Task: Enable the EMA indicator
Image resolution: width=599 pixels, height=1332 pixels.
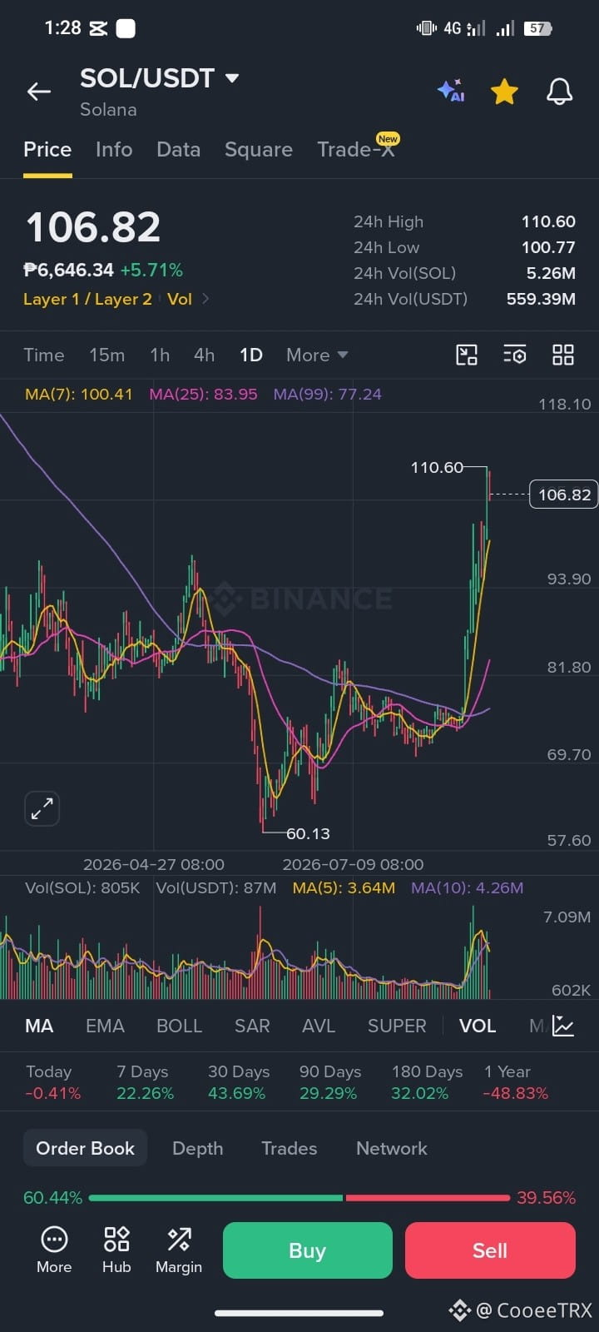Action: (x=105, y=1026)
